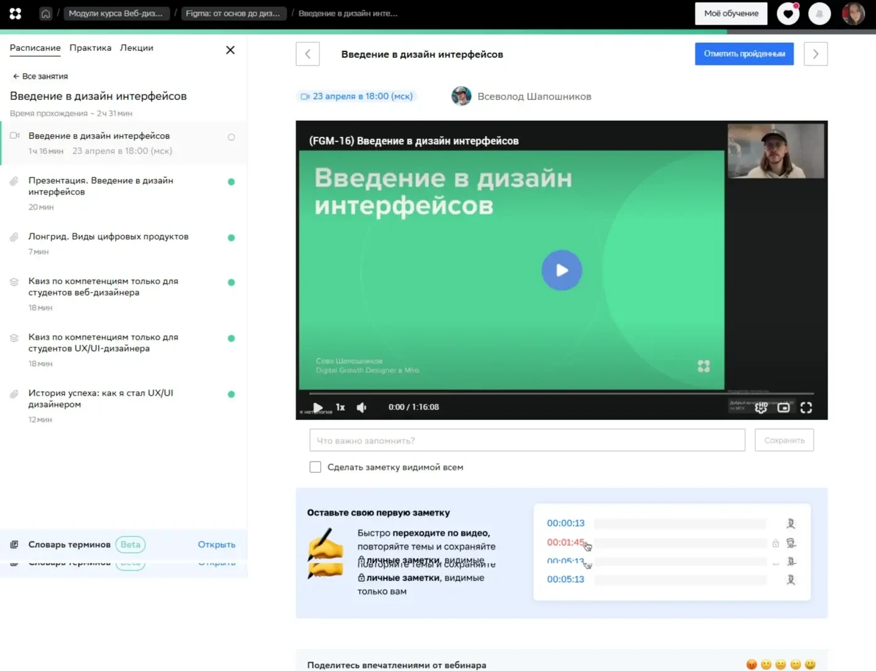Go to the next lesson arrow

pyautogui.click(x=816, y=54)
